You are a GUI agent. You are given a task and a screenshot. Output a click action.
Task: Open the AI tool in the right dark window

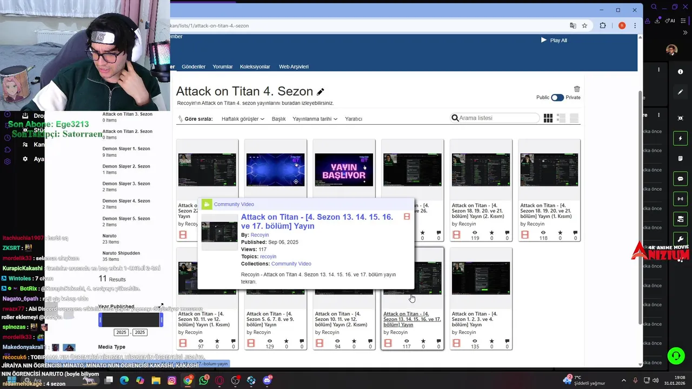coord(671,21)
